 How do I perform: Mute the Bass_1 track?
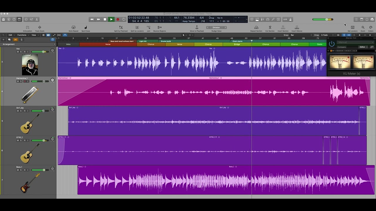click(18, 170)
